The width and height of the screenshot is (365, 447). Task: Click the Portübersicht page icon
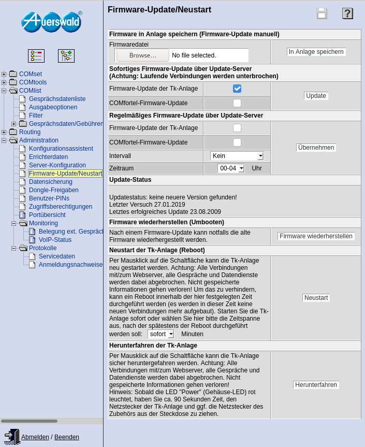22,215
